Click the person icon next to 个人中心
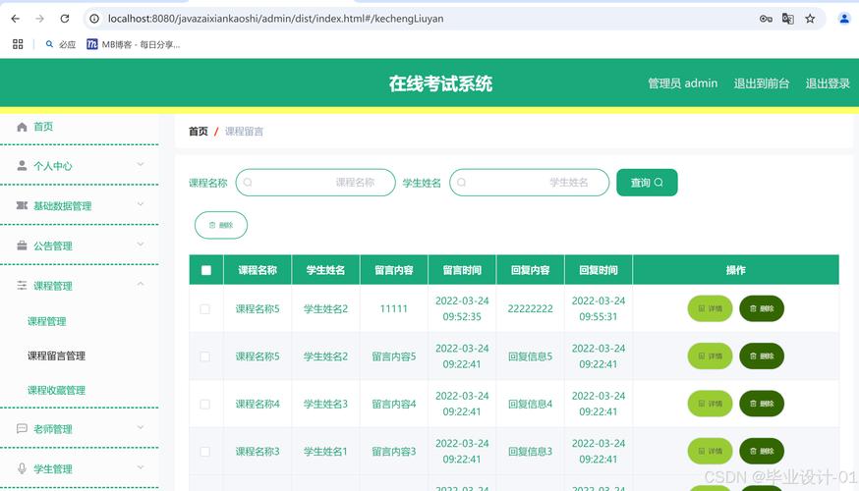The height and width of the screenshot is (491, 859). [22, 166]
